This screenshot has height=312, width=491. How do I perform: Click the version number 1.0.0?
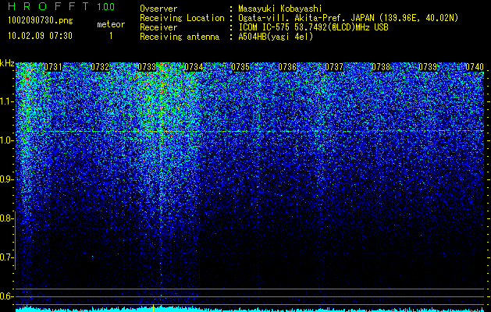(106, 7)
